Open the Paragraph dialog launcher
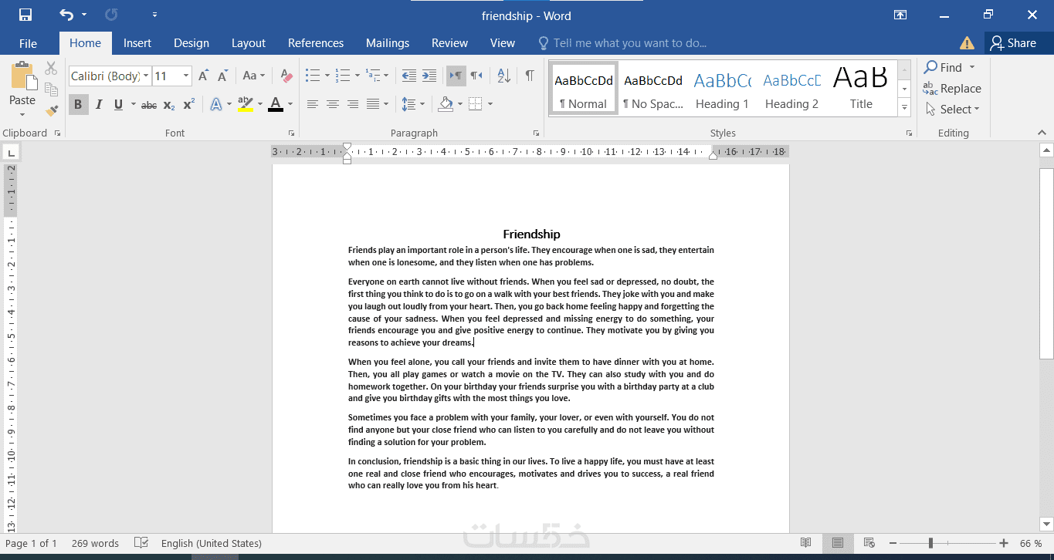Screen dimensions: 1054x560 (x=536, y=133)
